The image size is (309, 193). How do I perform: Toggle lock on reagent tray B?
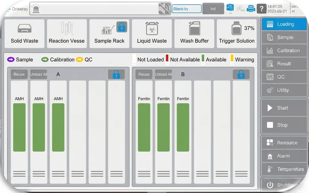pyautogui.click(x=241, y=74)
